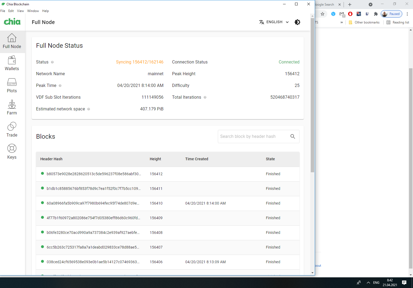Click the help icon next to Total Iterations
Screen dimensions: 413x288
point(205,97)
